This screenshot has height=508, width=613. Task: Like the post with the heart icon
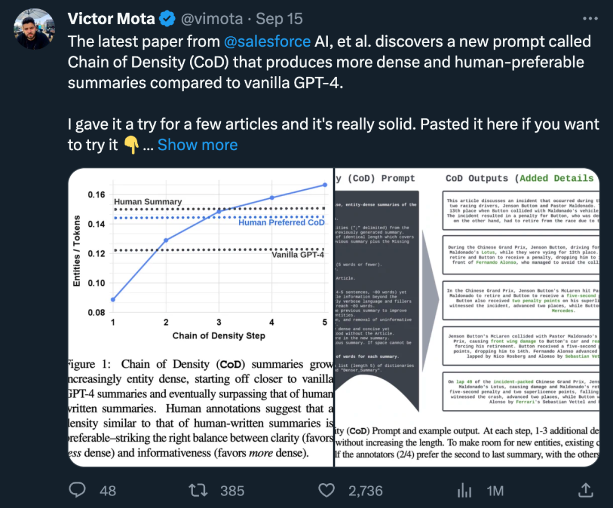click(x=326, y=490)
